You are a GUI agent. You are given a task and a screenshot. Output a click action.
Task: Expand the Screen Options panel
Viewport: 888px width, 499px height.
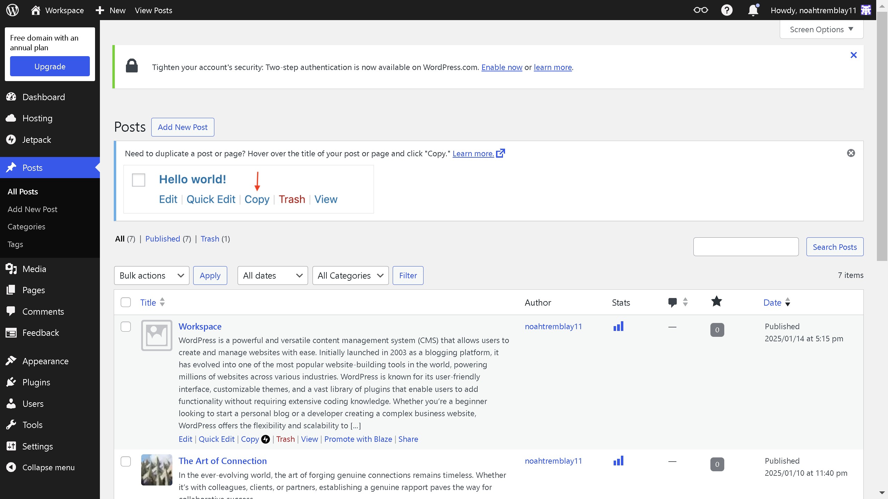pos(821,29)
